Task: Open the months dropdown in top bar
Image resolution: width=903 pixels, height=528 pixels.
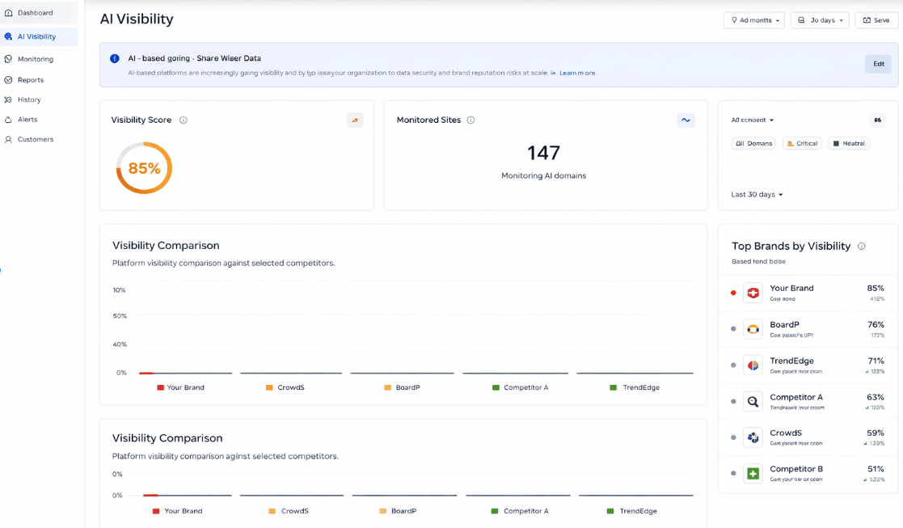Action: click(753, 20)
